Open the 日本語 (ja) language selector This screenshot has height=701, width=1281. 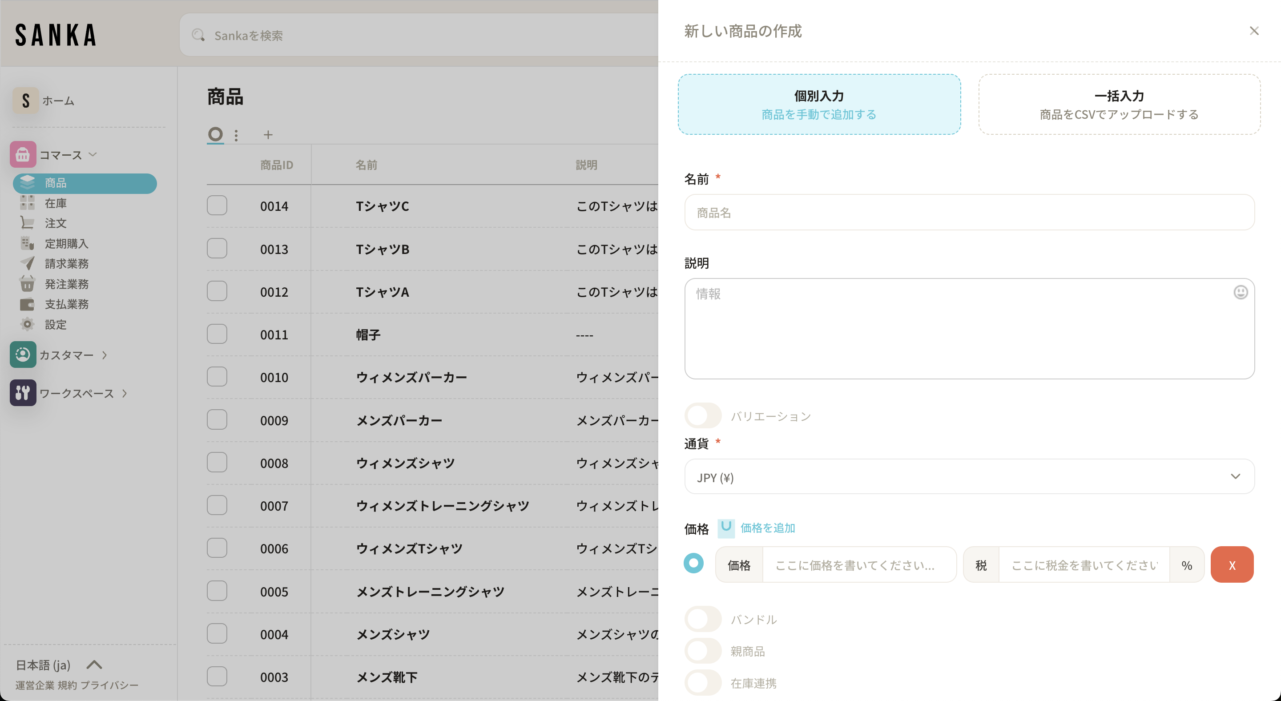click(59, 665)
